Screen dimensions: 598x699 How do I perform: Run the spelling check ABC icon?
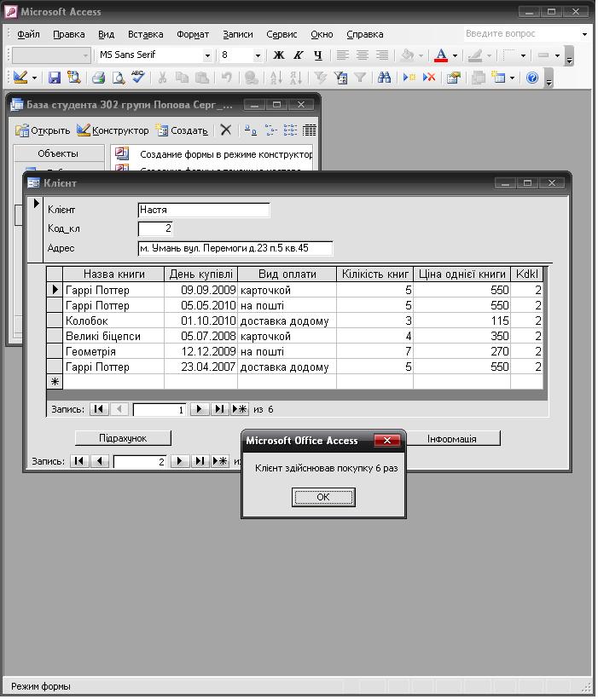(138, 77)
